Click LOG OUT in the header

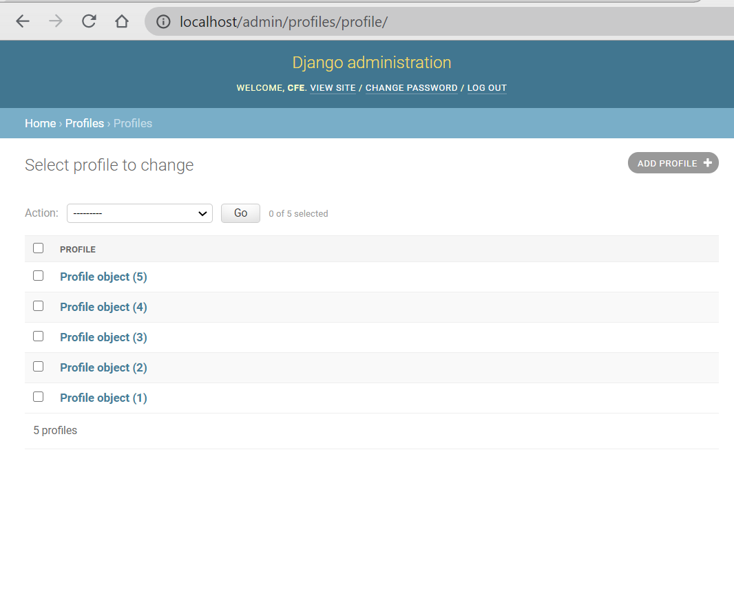[x=487, y=88]
